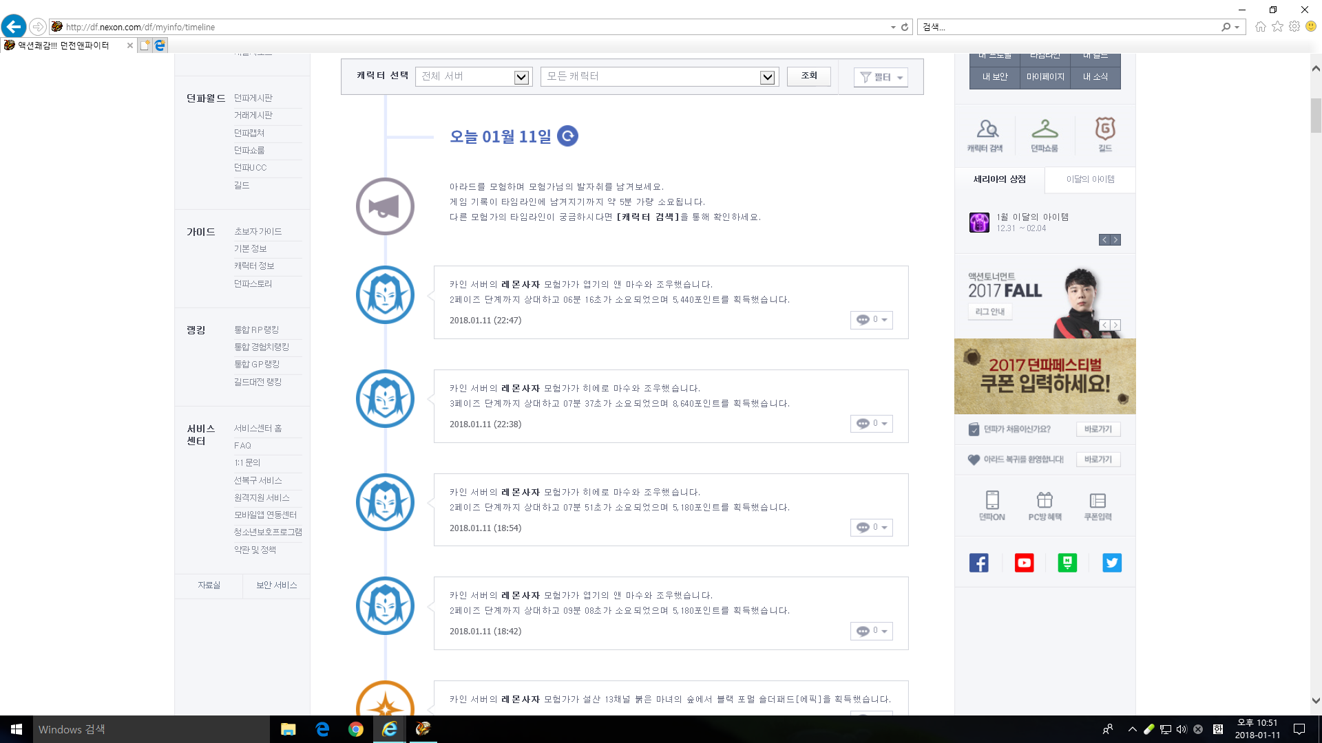The height and width of the screenshot is (743, 1322).
Task: Open the action center notification icon
Action: (x=1299, y=729)
